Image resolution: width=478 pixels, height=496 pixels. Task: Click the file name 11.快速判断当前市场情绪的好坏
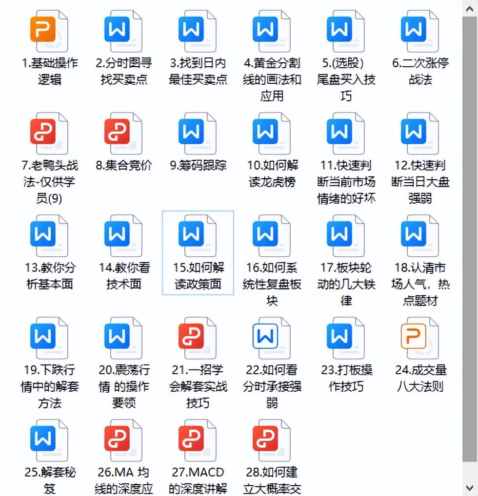[346, 182]
